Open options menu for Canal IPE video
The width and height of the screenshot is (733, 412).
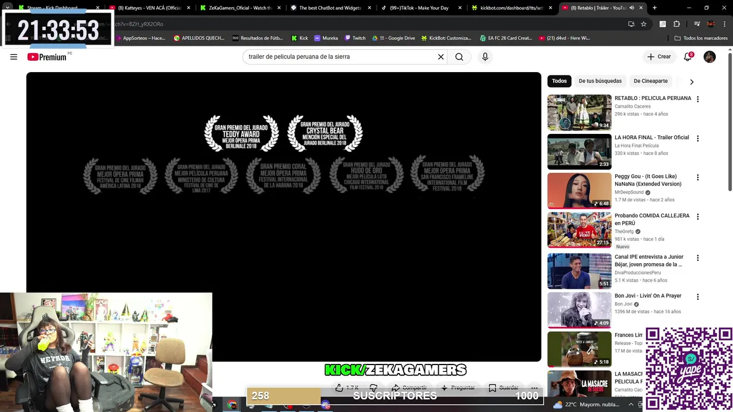[697, 258]
